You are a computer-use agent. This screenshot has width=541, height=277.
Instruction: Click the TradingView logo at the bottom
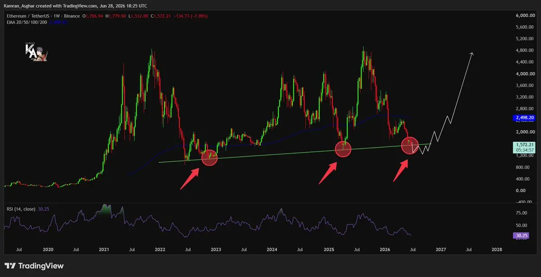[x=34, y=266]
